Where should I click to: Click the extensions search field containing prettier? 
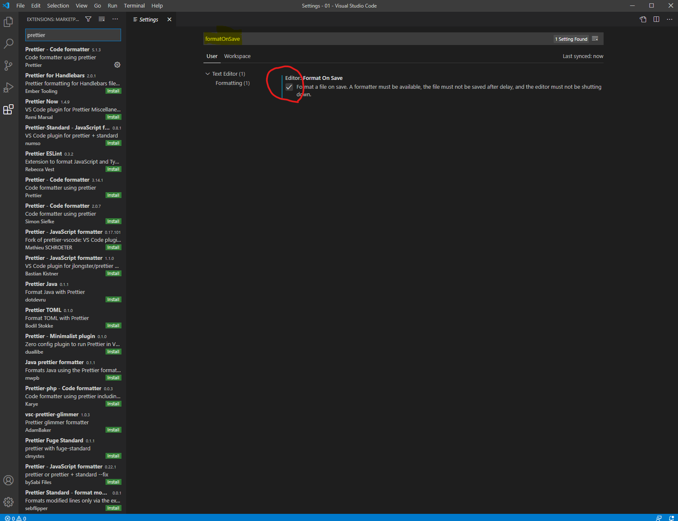[x=73, y=35]
